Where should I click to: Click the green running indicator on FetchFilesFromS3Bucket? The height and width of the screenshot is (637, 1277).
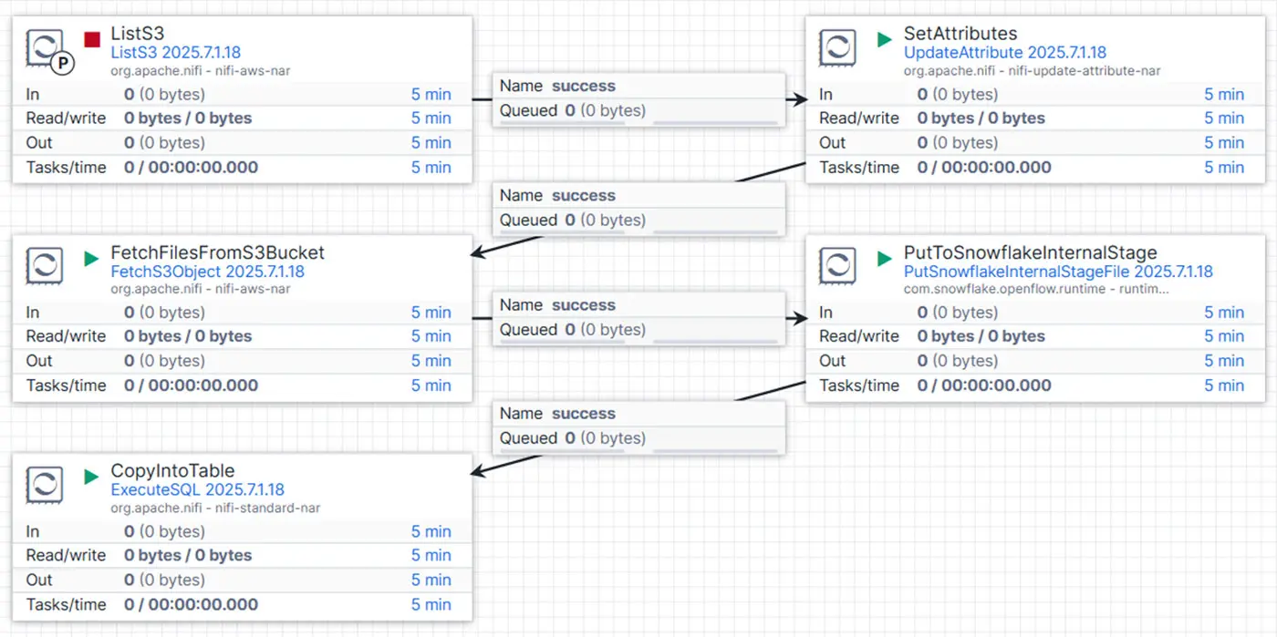tap(91, 258)
